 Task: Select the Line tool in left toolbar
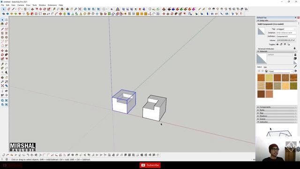tap(2, 29)
